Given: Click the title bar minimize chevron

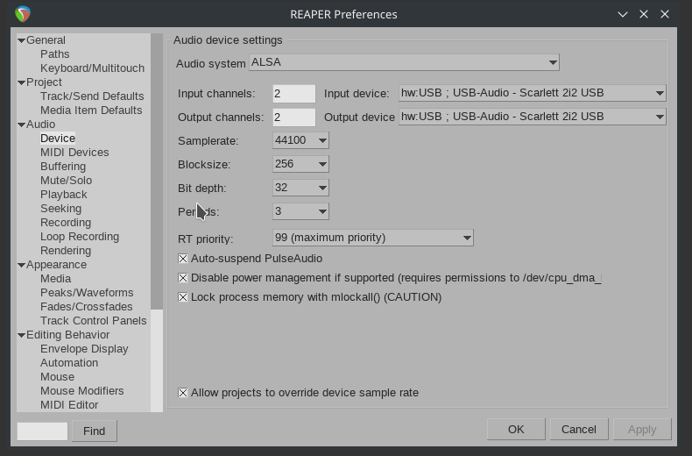Looking at the screenshot, I should click(x=623, y=14).
